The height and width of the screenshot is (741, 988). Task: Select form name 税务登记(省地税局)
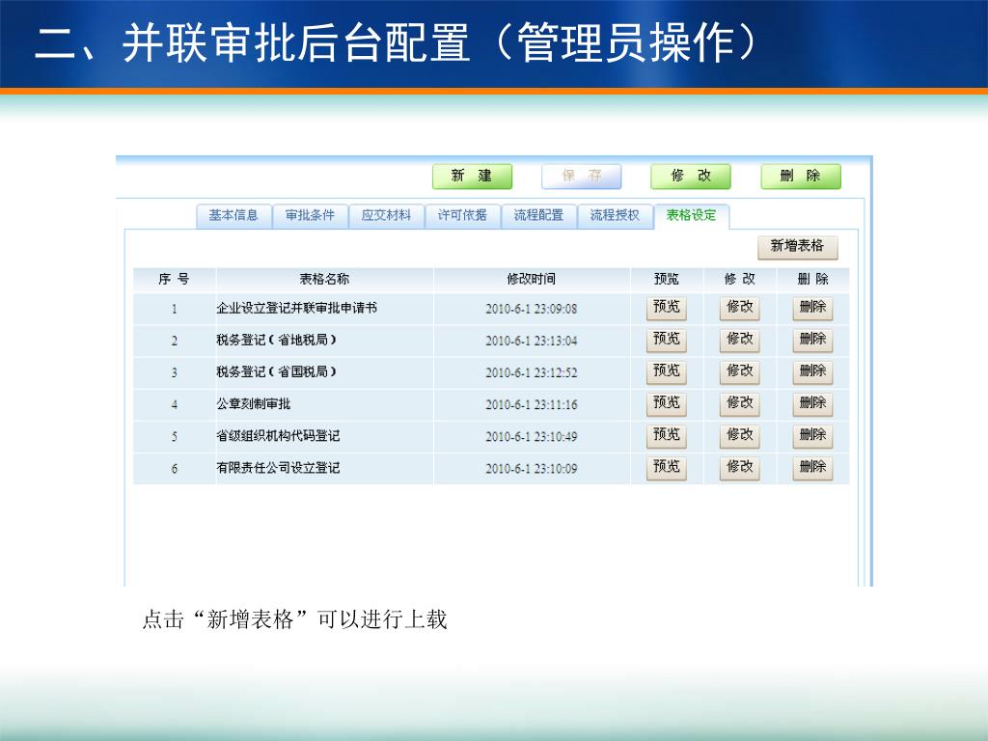pyautogui.click(x=277, y=341)
